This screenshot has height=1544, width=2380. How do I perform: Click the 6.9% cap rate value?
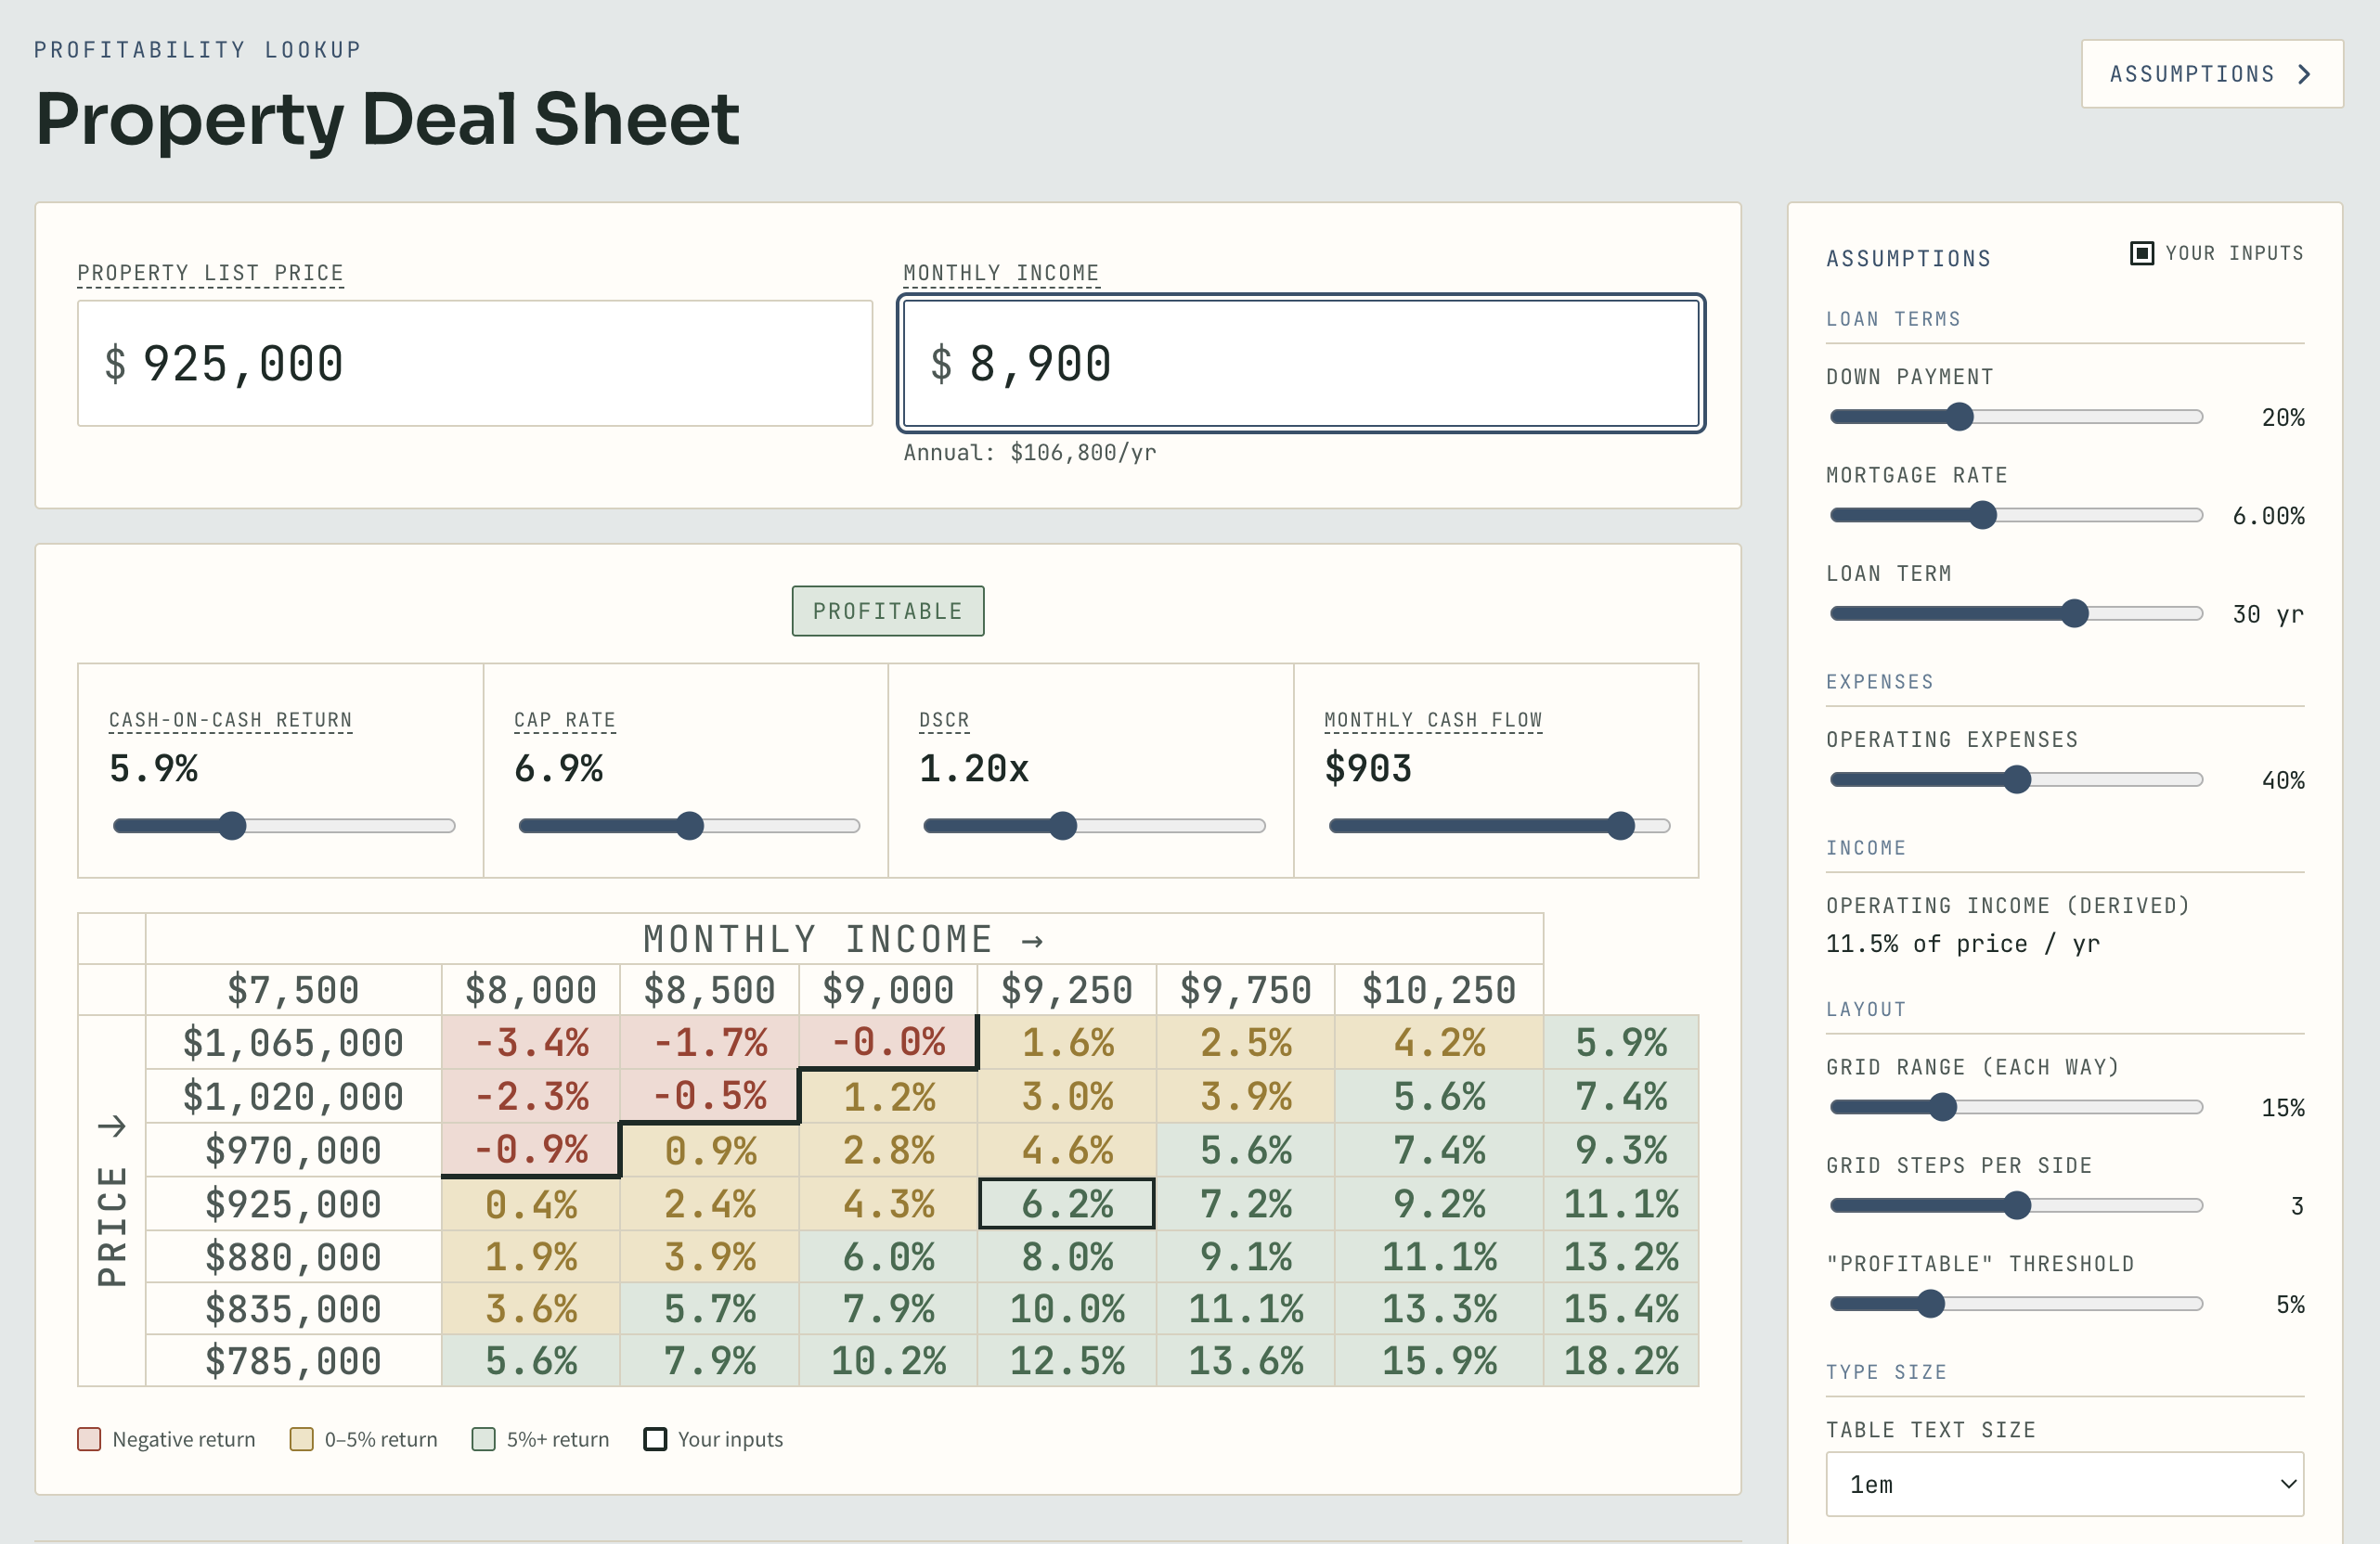(558, 768)
